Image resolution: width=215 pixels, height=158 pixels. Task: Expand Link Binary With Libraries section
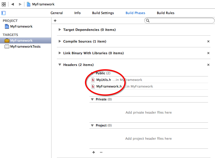click(x=60, y=53)
